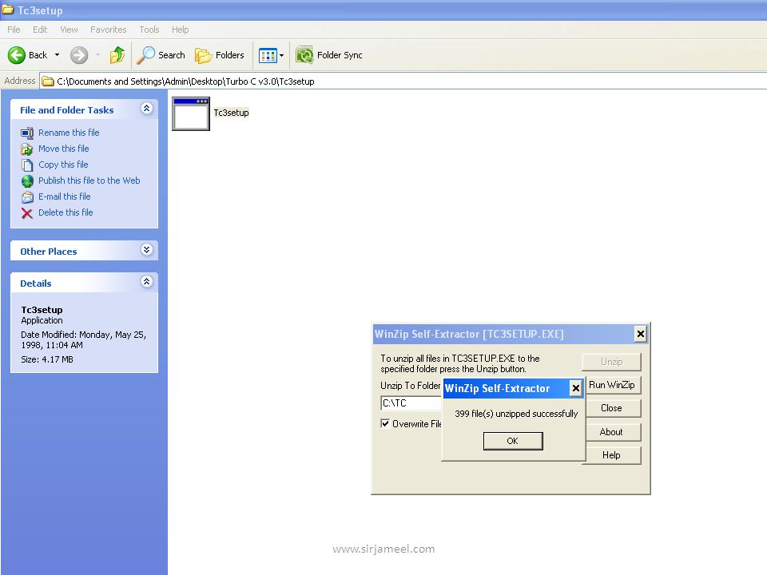Open the Back history dropdown arrow
Screen dimensions: 767x575
tap(58, 55)
